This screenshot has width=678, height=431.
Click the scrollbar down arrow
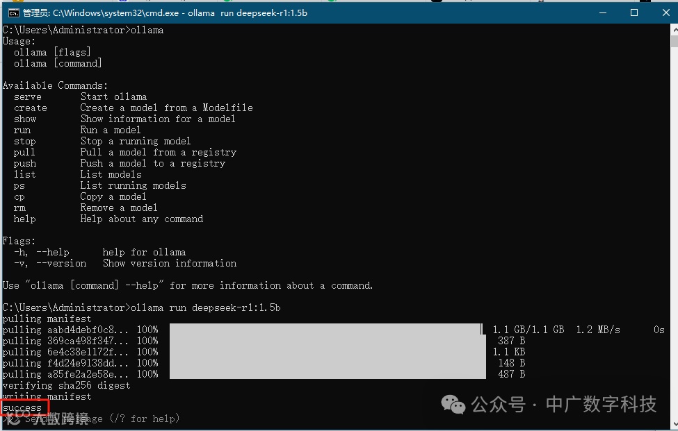click(675, 423)
